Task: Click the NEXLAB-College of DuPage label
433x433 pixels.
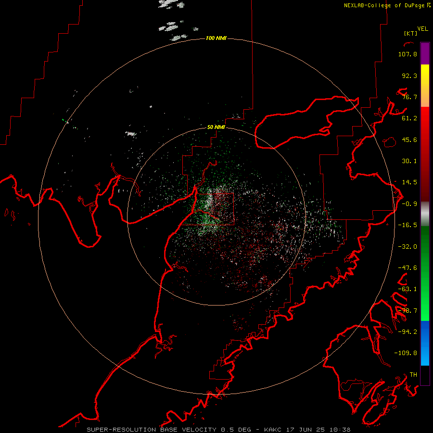Action: (x=385, y=5)
